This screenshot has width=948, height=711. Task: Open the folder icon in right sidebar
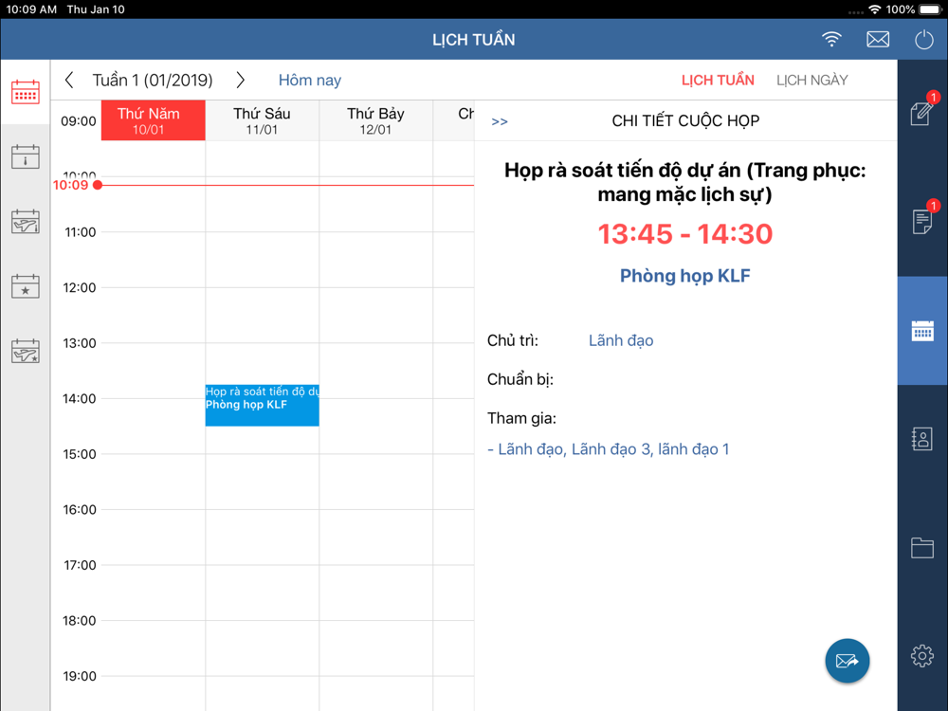[x=922, y=548]
